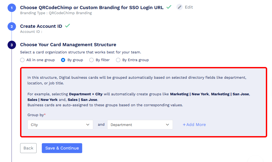This screenshot has width=272, height=162.
Task: Open the Create Account ID step heading
Action: (x=41, y=26)
